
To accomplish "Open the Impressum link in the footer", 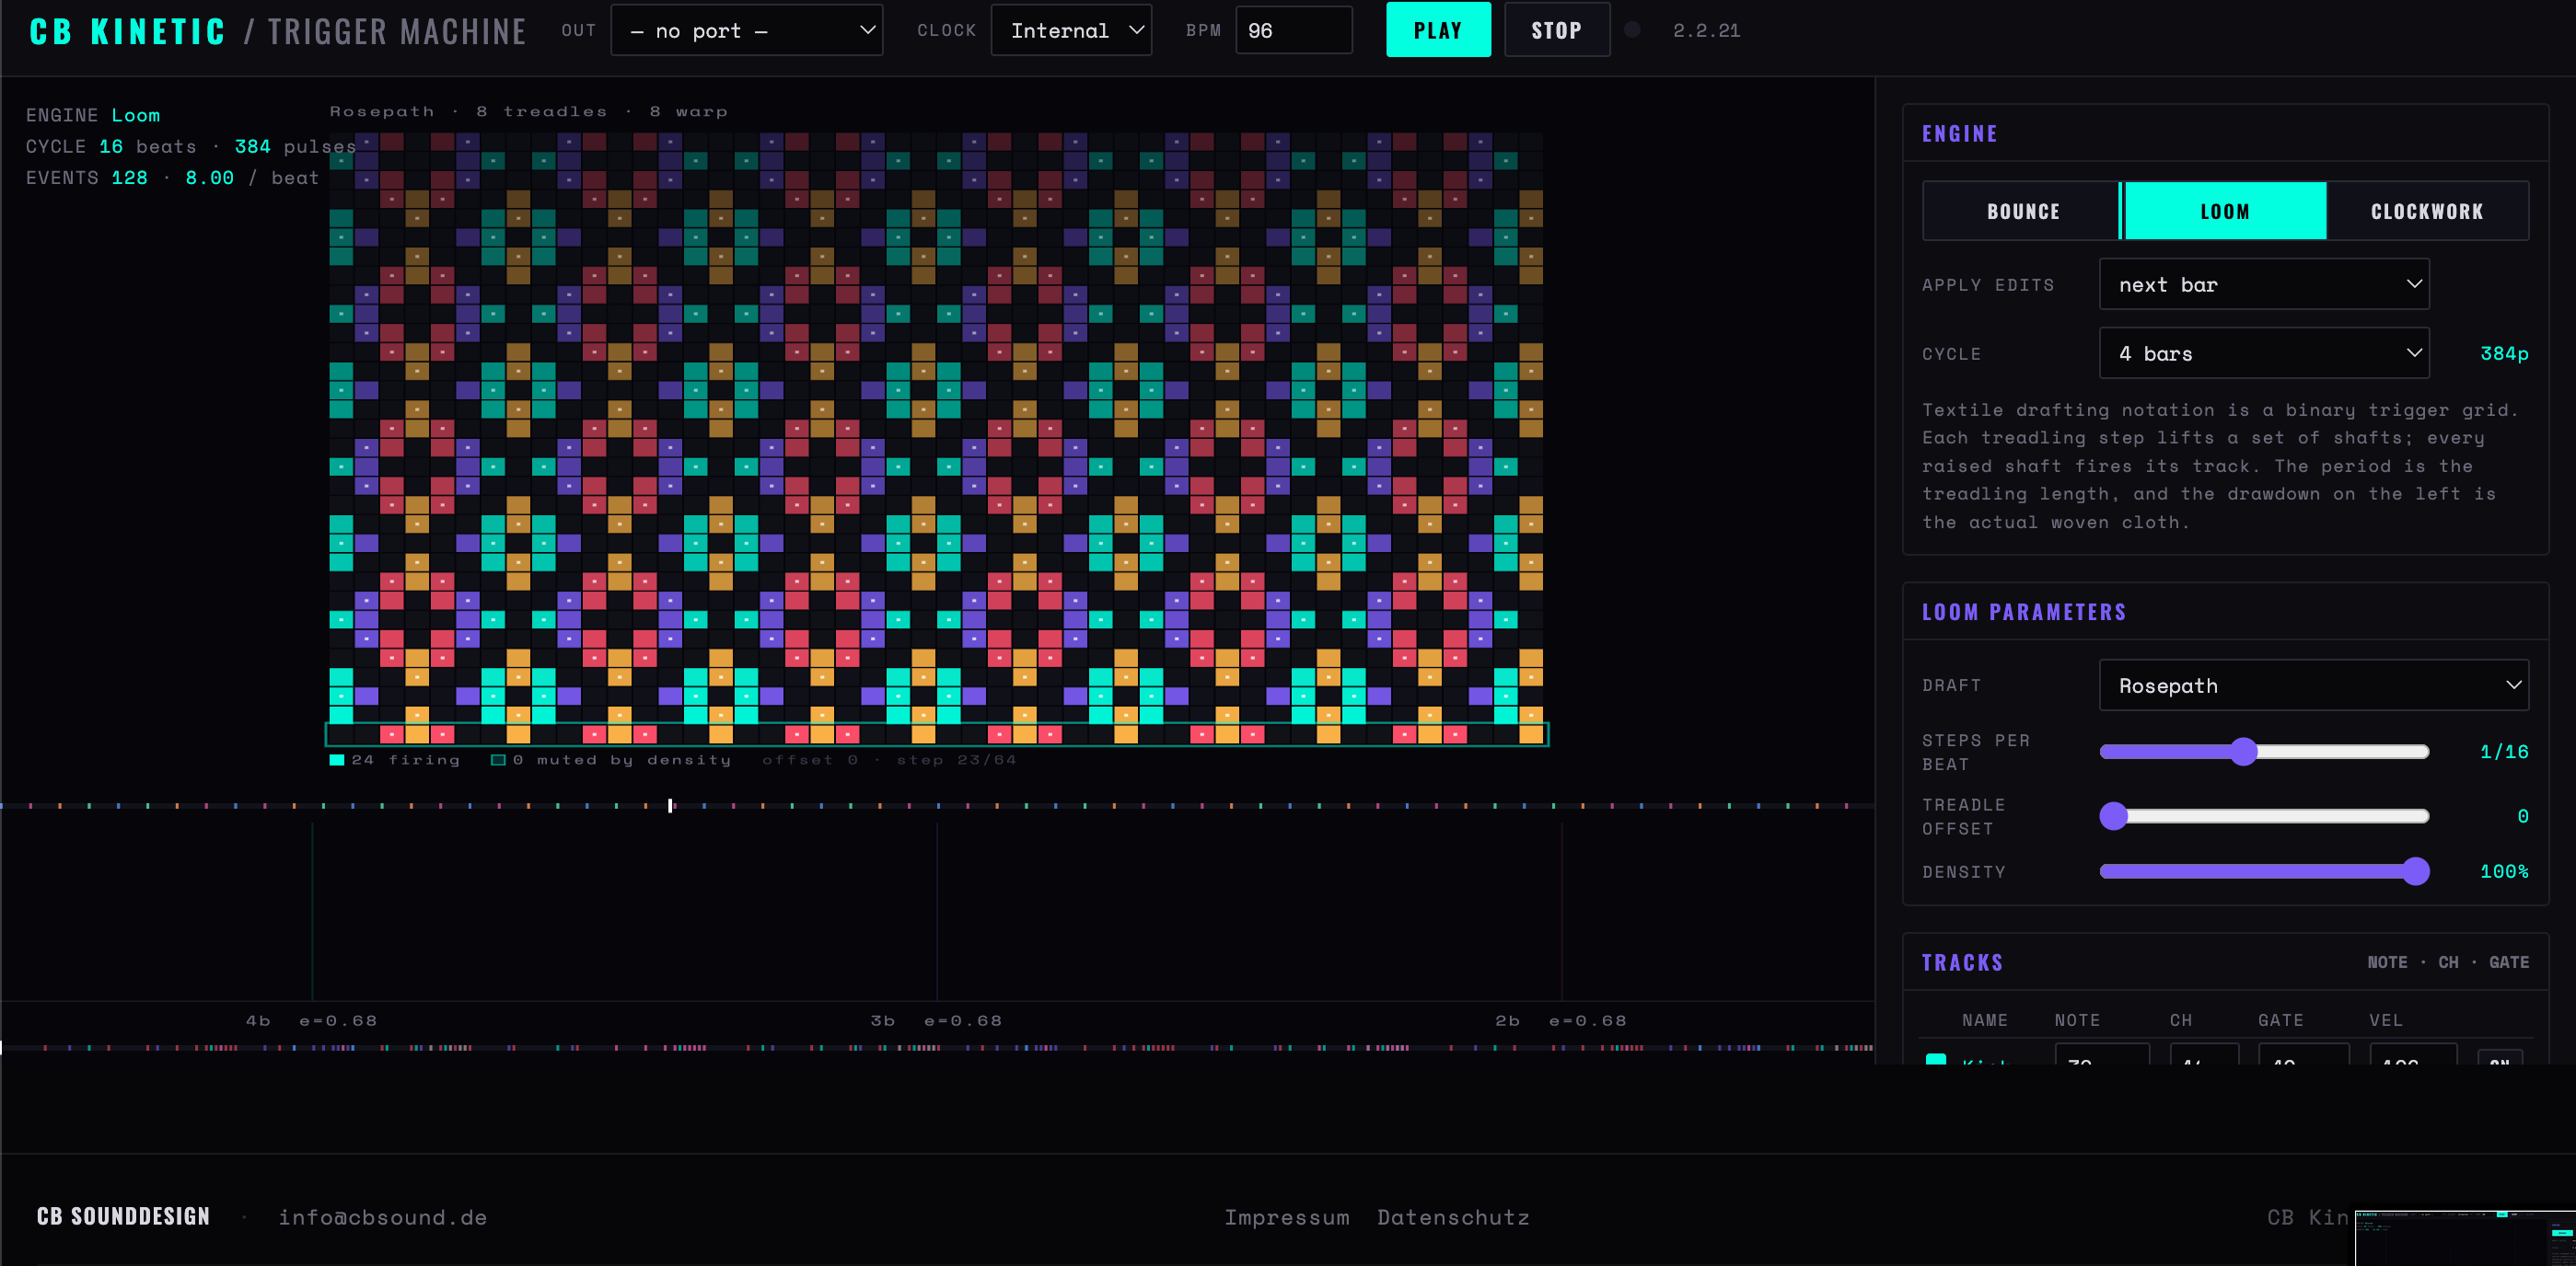I will tap(1287, 1217).
